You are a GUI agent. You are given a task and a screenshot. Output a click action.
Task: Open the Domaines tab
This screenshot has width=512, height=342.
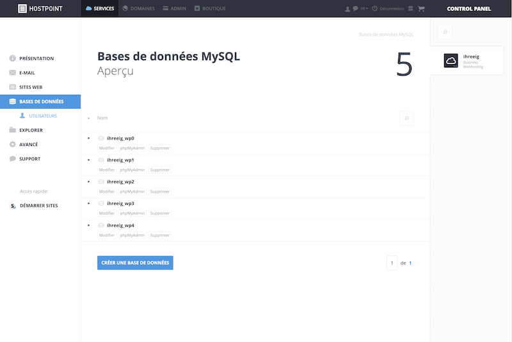click(138, 8)
